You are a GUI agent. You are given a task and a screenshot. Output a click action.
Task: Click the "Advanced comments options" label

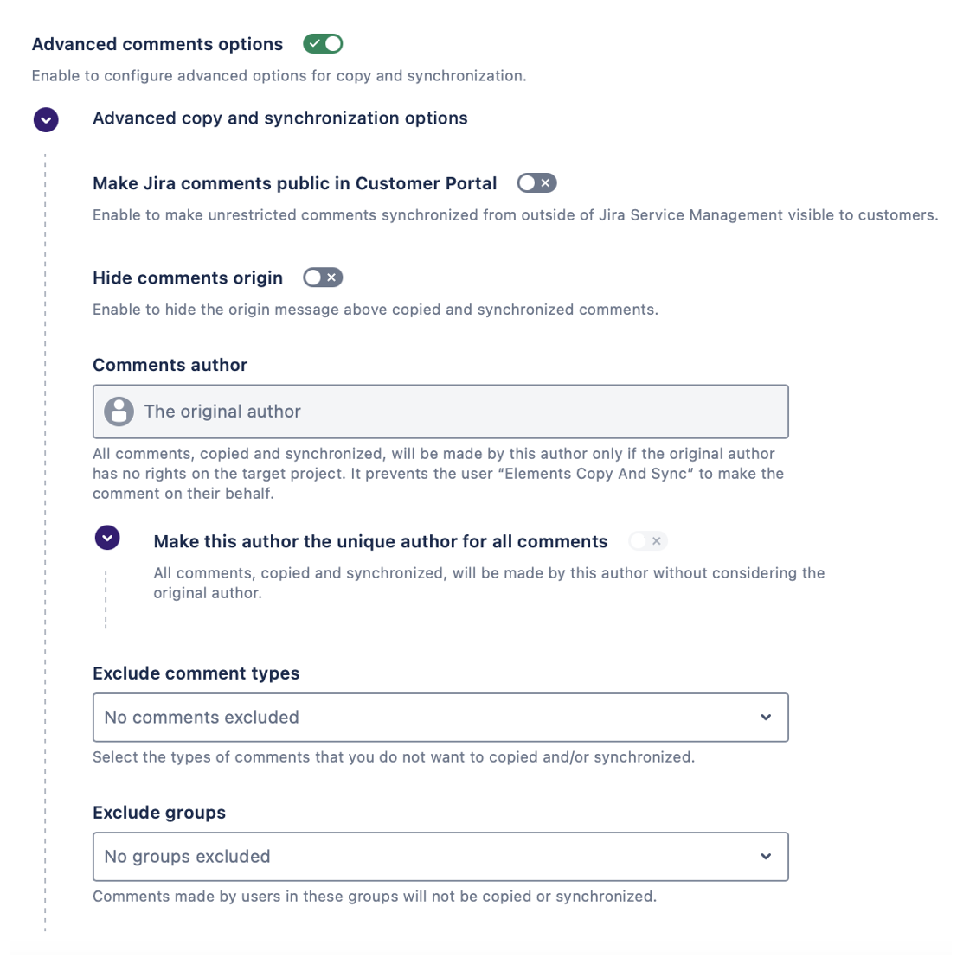(157, 44)
